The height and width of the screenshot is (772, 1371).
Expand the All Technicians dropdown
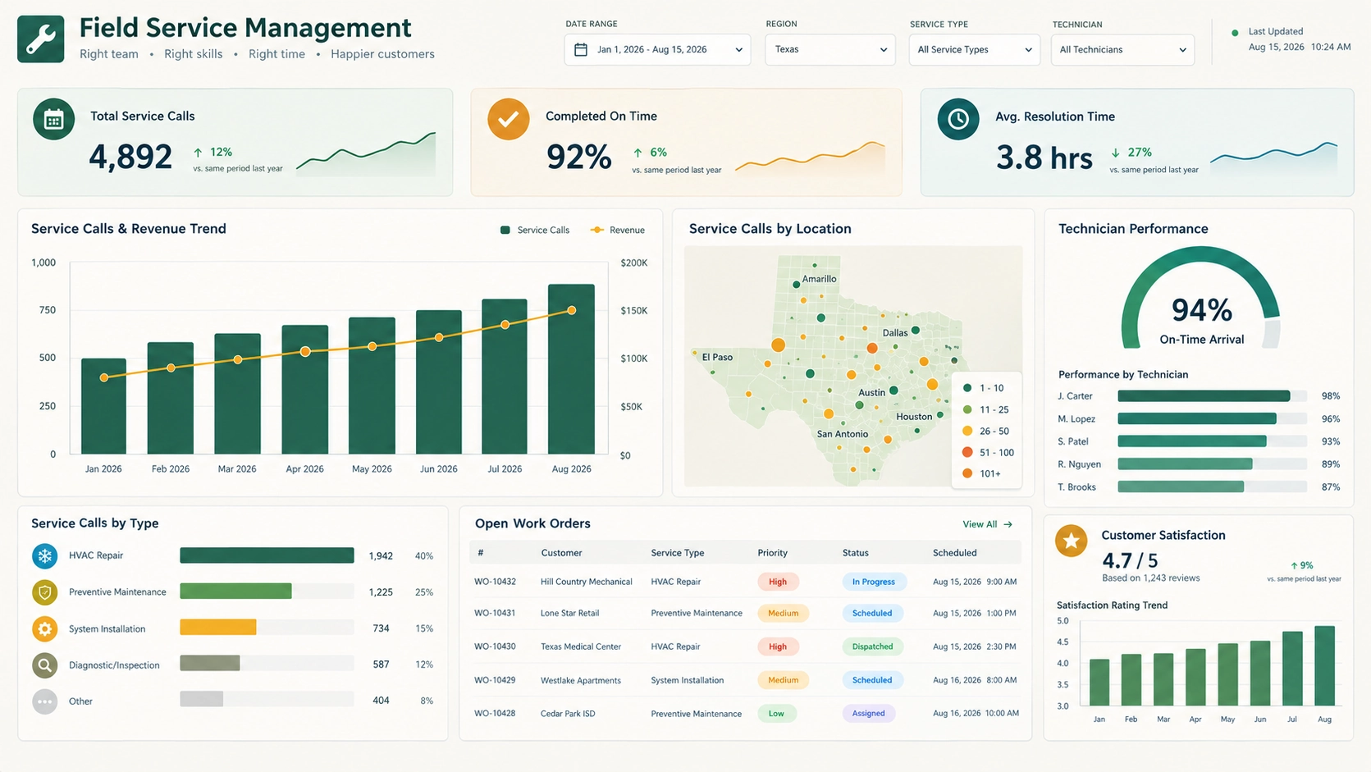coord(1122,49)
